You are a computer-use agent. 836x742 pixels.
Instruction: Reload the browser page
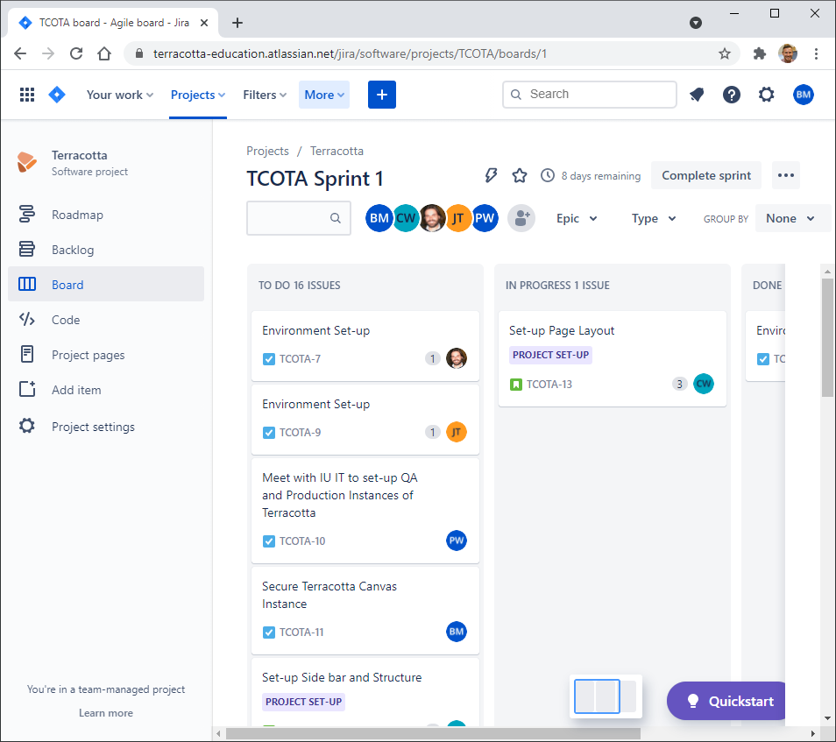click(76, 53)
